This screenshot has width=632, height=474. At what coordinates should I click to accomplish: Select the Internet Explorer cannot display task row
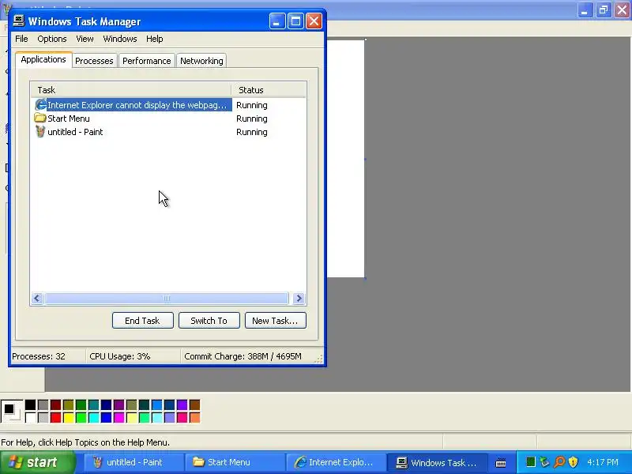168,105
